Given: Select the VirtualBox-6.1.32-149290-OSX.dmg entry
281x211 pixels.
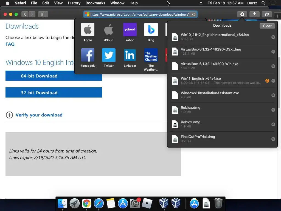Looking at the screenshot, I should 222,51.
